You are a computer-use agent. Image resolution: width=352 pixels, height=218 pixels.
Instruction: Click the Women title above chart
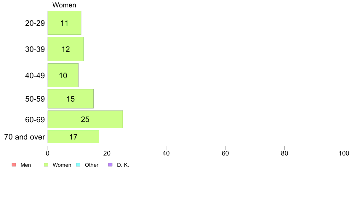[x=64, y=5]
